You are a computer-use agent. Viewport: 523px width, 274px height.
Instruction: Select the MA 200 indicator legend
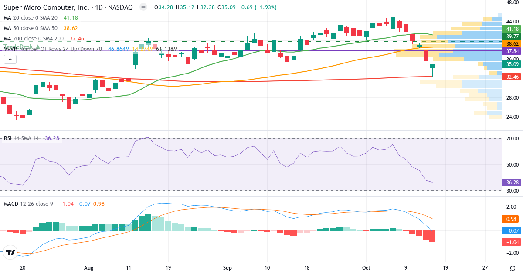33,38
